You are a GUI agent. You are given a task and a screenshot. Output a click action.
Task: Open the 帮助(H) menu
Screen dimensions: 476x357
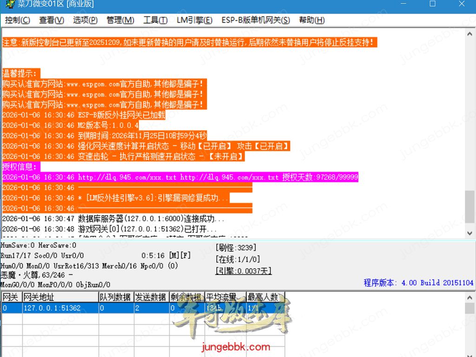point(312,20)
